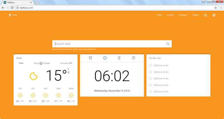
Task: Open the alarm clock tab icon
Action: pyautogui.click(x=90, y=58)
